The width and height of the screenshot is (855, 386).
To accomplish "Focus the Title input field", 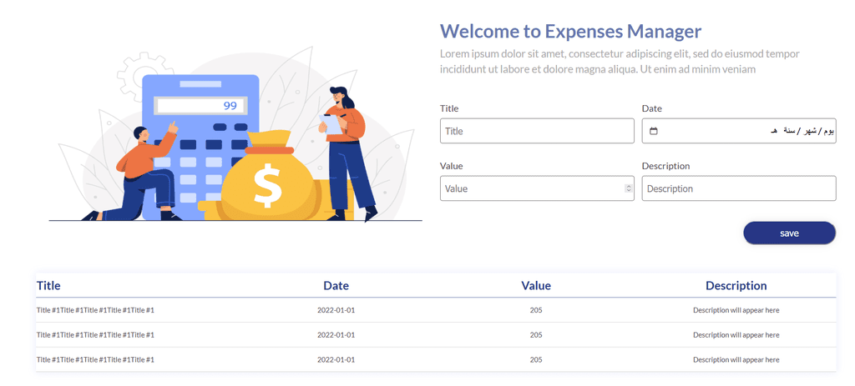I will point(537,131).
